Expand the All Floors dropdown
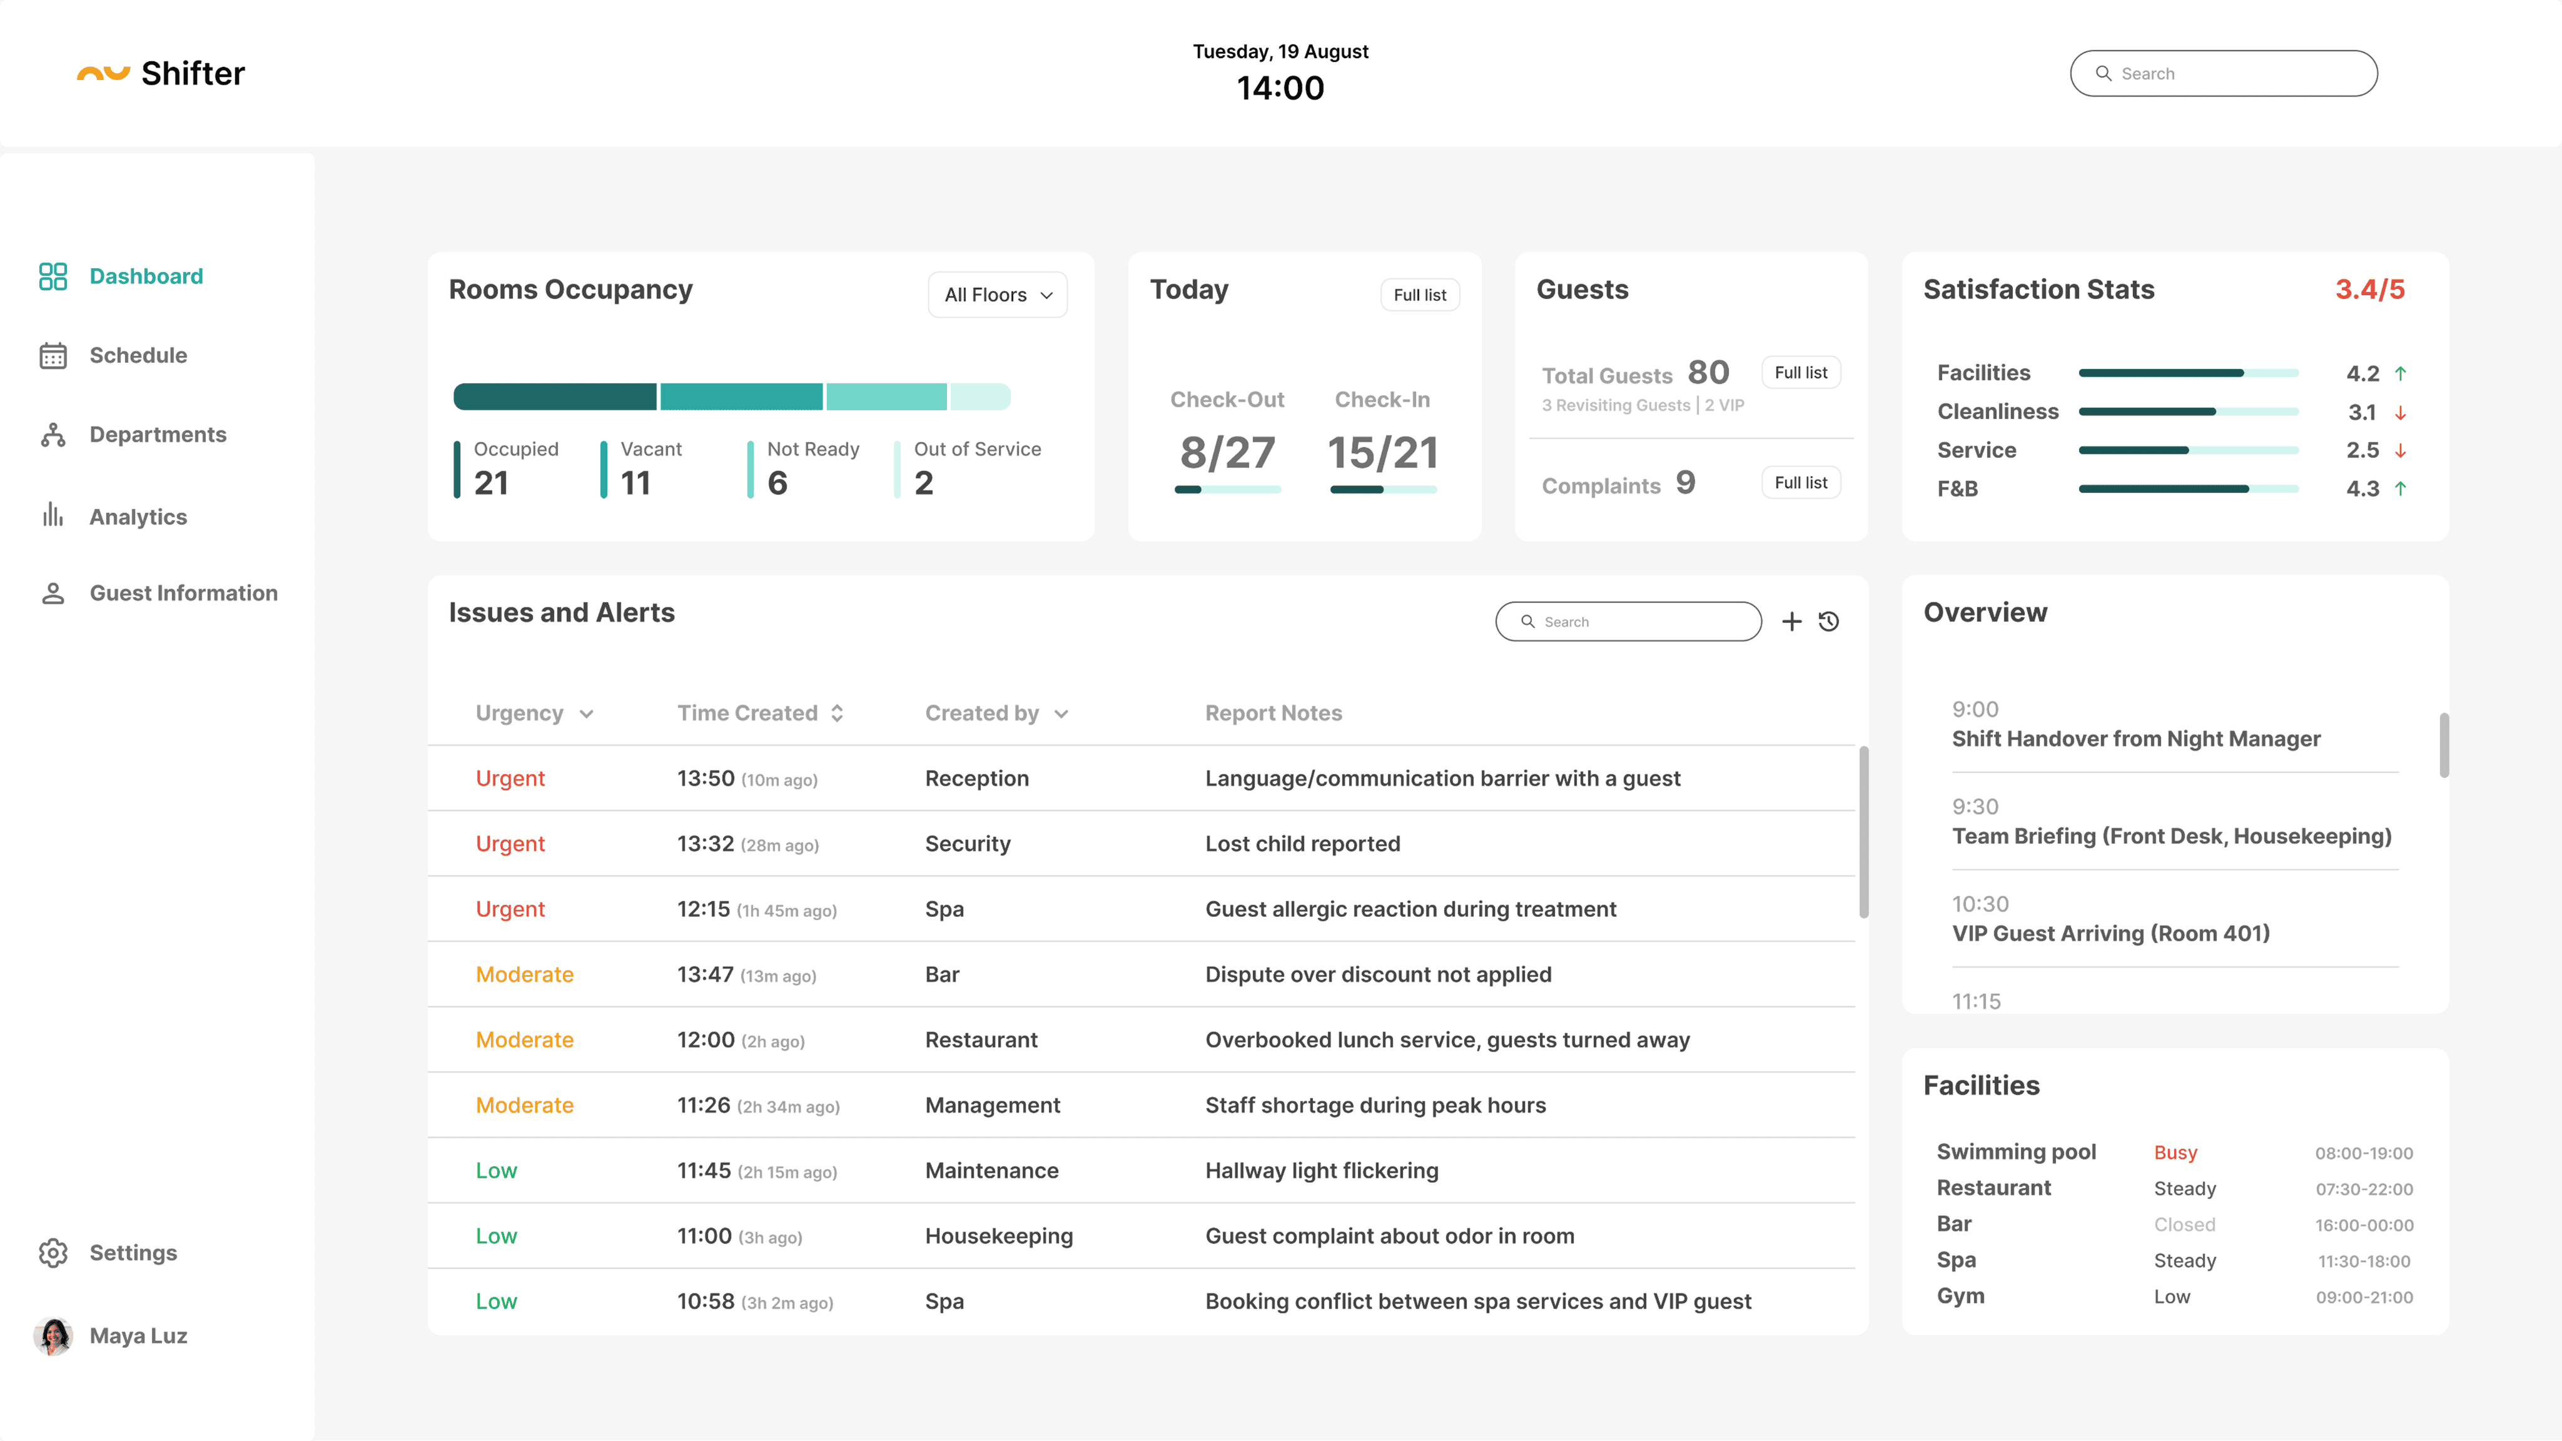 tap(998, 295)
